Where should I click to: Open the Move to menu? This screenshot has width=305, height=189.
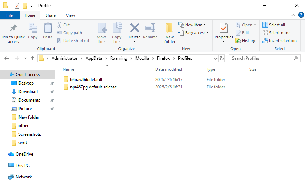[102, 33]
